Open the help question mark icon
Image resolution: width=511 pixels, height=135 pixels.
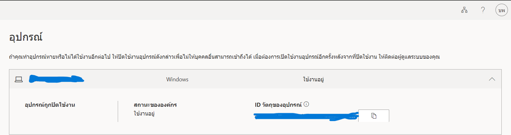[x=483, y=10]
